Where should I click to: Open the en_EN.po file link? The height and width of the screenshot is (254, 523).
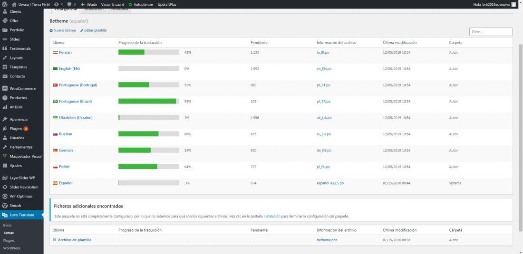pyautogui.click(x=324, y=69)
